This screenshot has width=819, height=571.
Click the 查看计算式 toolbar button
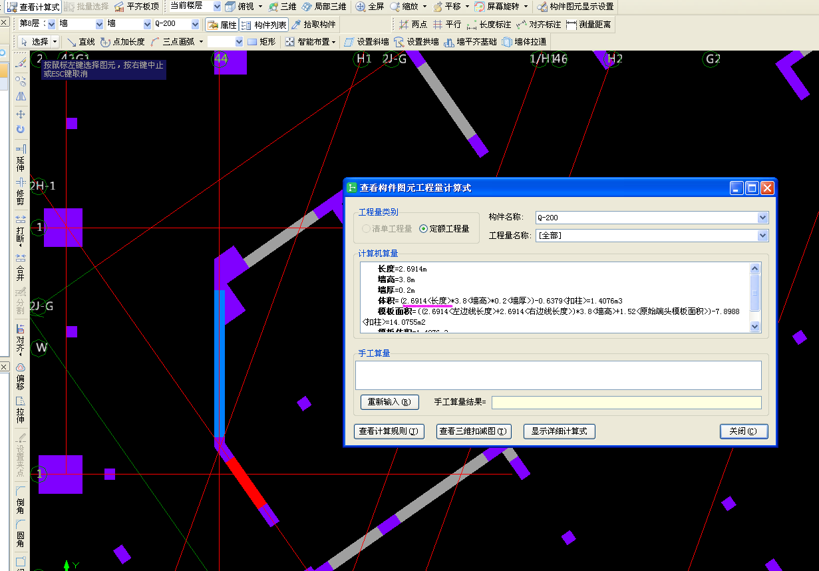click(33, 7)
